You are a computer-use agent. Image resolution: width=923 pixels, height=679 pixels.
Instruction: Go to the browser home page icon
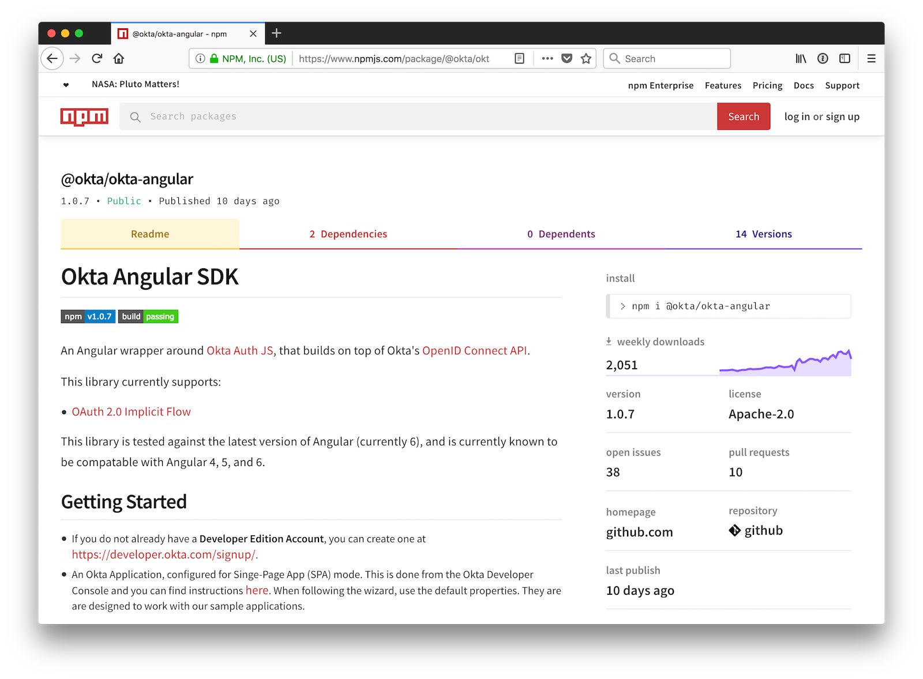119,58
